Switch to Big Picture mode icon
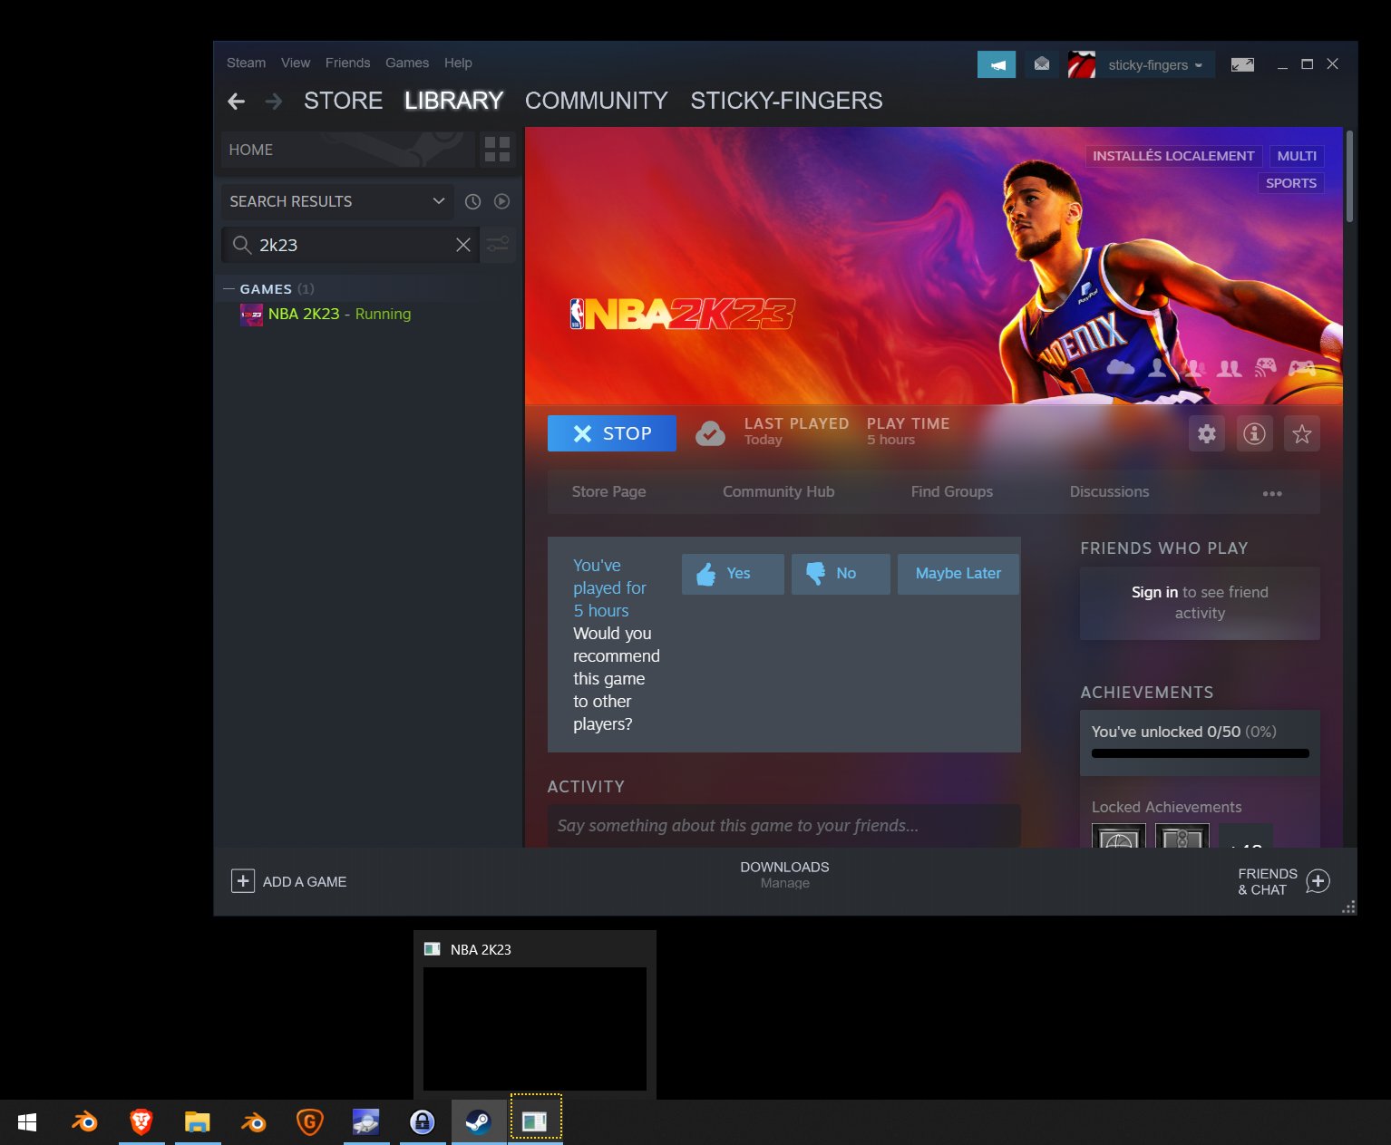 [1242, 64]
